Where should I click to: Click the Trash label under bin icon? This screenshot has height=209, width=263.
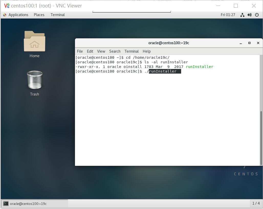(35, 94)
